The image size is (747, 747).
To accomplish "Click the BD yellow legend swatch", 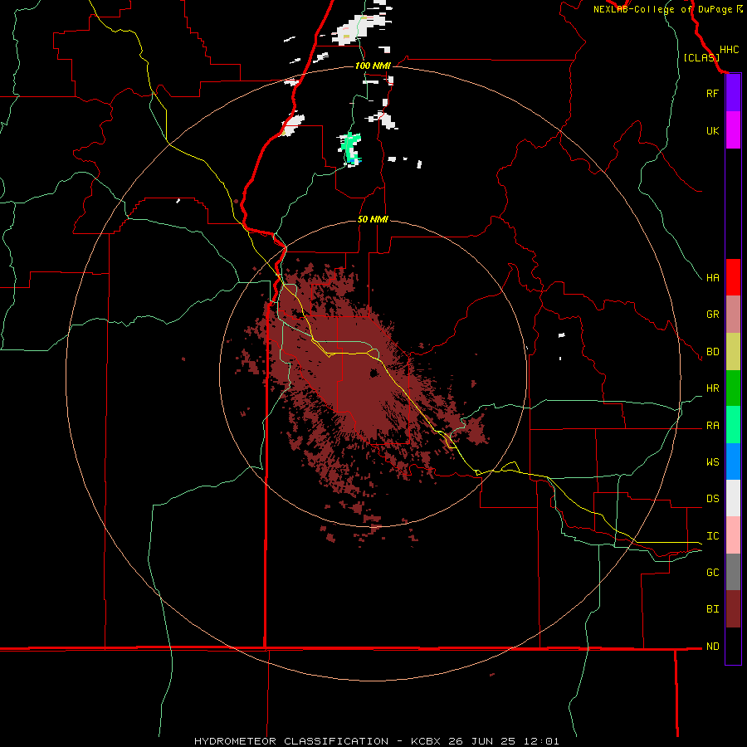I will point(733,352).
